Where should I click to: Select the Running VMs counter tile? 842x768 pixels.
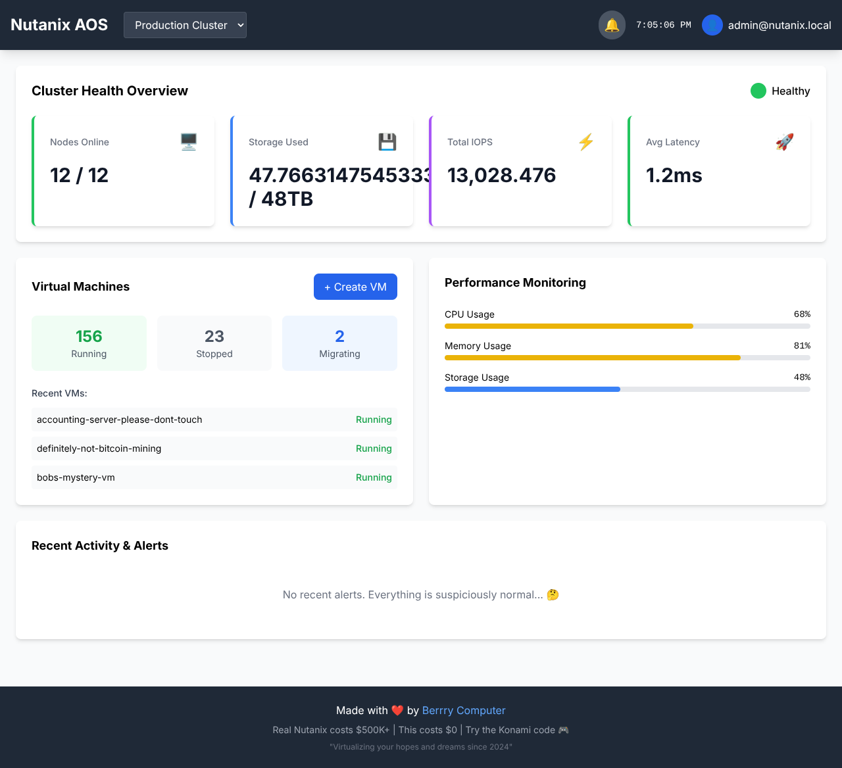[x=89, y=343]
